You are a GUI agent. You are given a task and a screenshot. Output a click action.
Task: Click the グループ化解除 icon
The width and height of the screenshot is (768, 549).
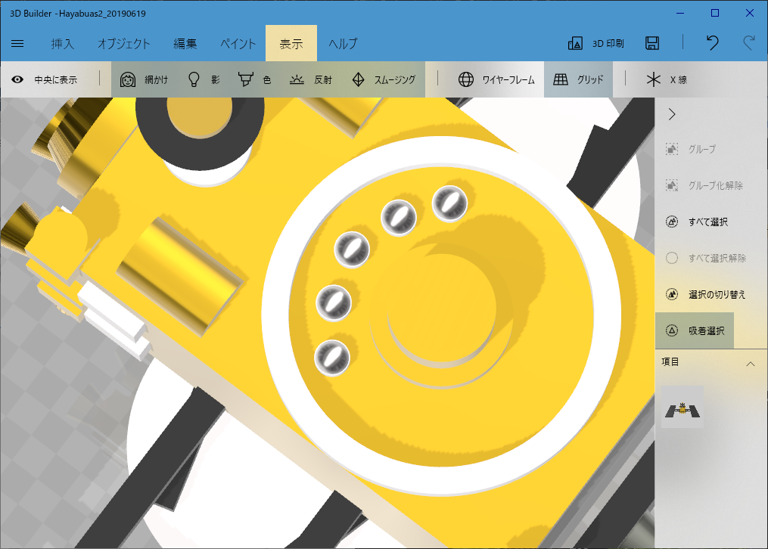[672, 185]
